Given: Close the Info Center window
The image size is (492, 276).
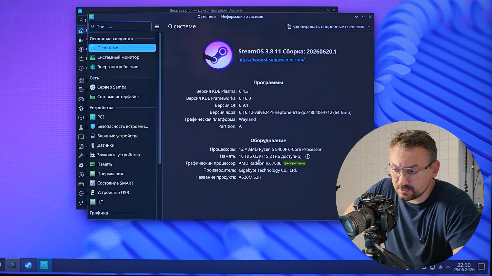Looking at the screenshot, I should click(x=370, y=17).
